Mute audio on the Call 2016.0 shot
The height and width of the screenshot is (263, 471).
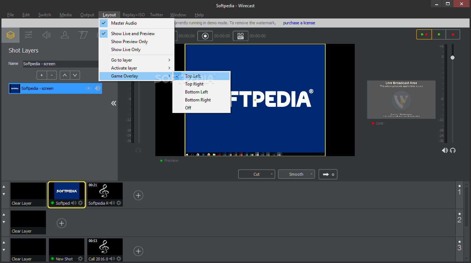point(112,259)
